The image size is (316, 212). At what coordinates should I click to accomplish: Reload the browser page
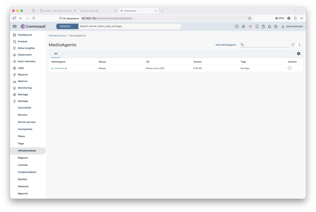[x=34, y=18]
